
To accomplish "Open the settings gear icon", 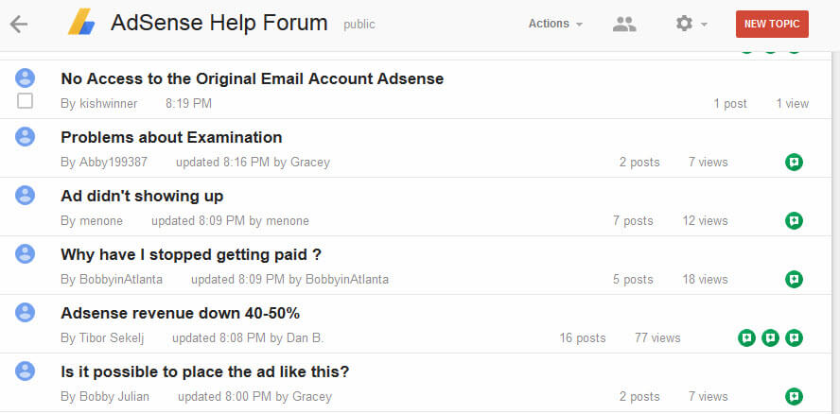I will pos(684,24).
